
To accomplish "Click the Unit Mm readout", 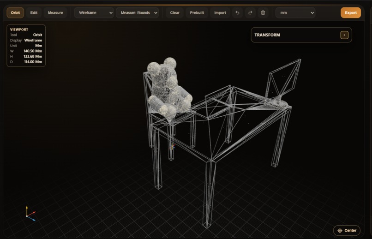I will click(x=26, y=46).
